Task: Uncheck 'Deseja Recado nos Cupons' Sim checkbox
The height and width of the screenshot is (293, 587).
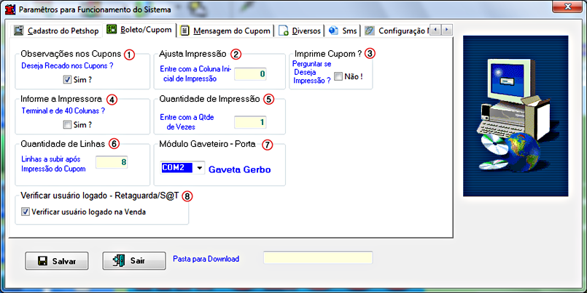Action: pos(67,79)
